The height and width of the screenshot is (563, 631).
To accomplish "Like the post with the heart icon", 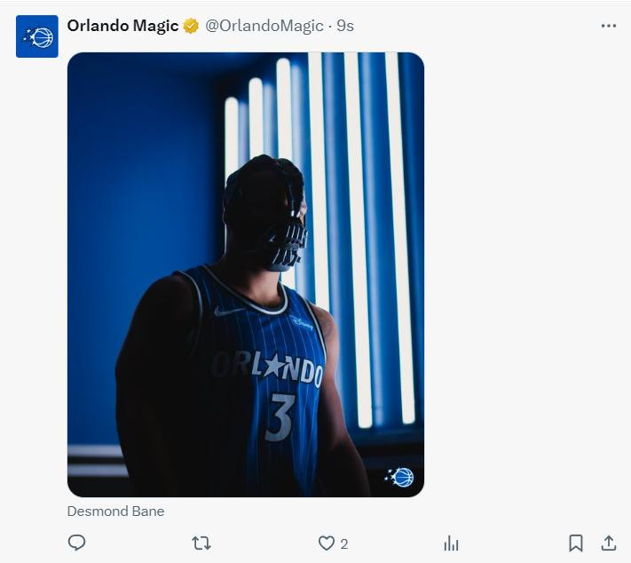I will (327, 543).
